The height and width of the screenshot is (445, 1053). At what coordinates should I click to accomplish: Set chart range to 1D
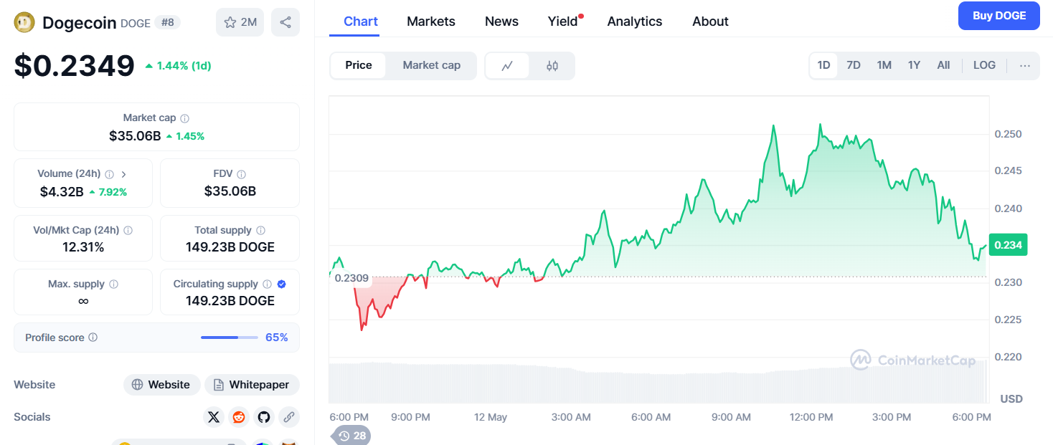pyautogui.click(x=823, y=65)
